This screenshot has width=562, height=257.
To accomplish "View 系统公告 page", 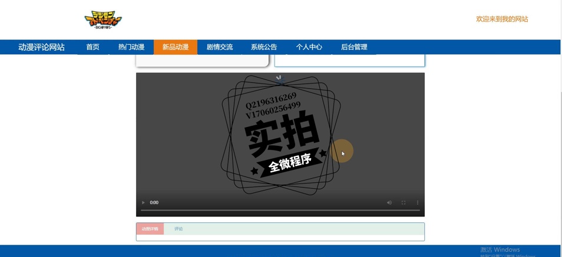I will coord(264,47).
